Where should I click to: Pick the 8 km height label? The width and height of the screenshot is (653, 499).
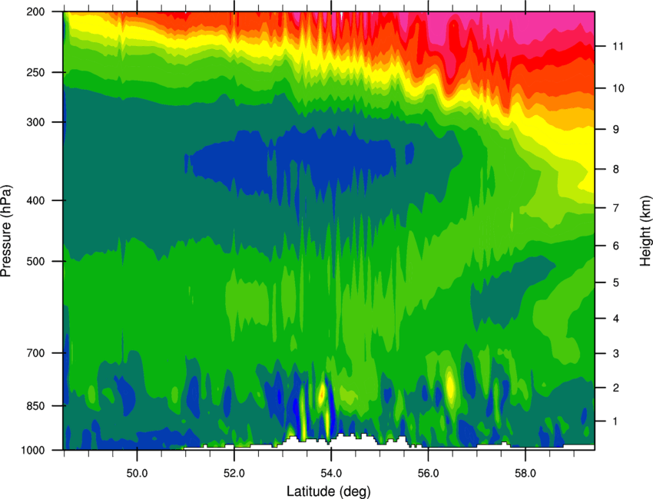click(616, 170)
